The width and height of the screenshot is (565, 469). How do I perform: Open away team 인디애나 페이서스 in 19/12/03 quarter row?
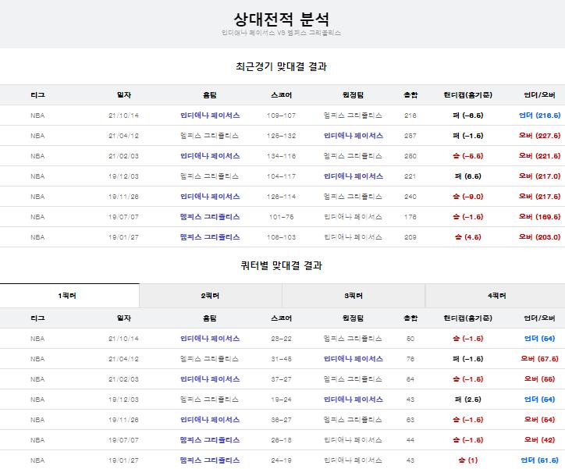tap(354, 400)
